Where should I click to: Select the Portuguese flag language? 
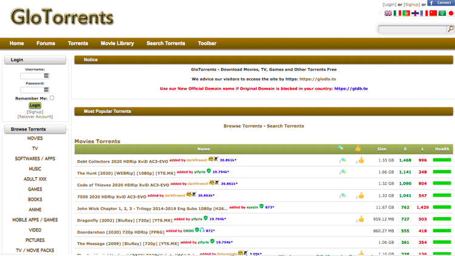(406, 13)
